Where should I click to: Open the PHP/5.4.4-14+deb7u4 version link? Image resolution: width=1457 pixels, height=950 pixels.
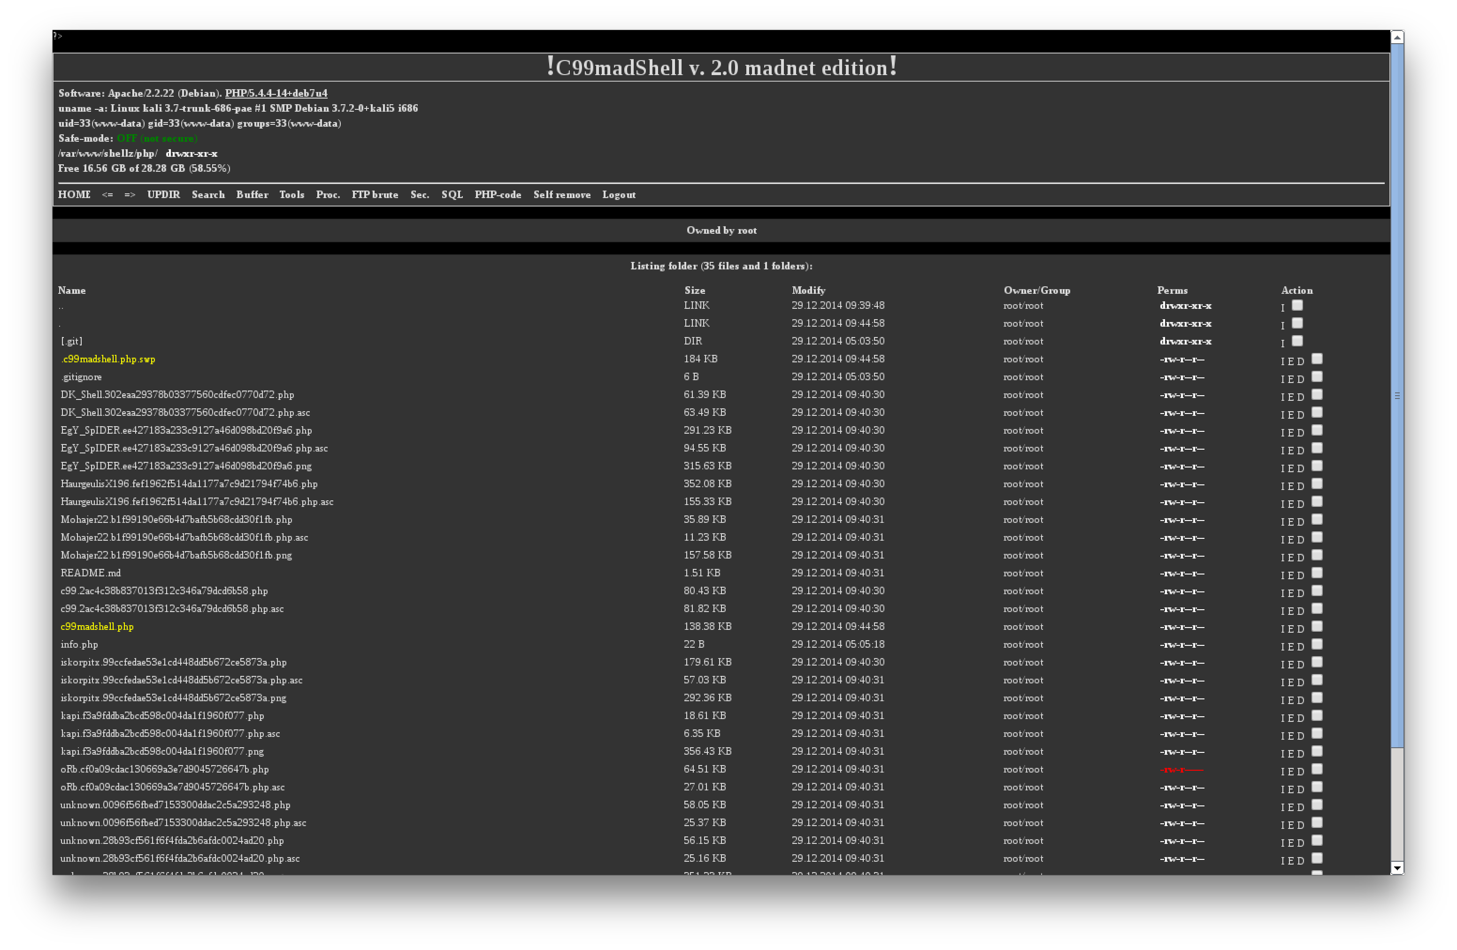coord(276,93)
